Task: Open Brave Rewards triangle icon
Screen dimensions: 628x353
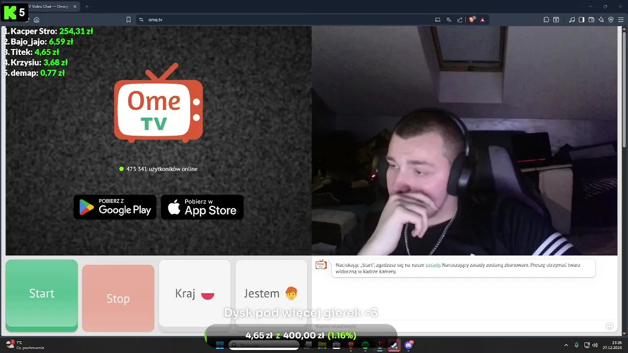Action: click(483, 20)
